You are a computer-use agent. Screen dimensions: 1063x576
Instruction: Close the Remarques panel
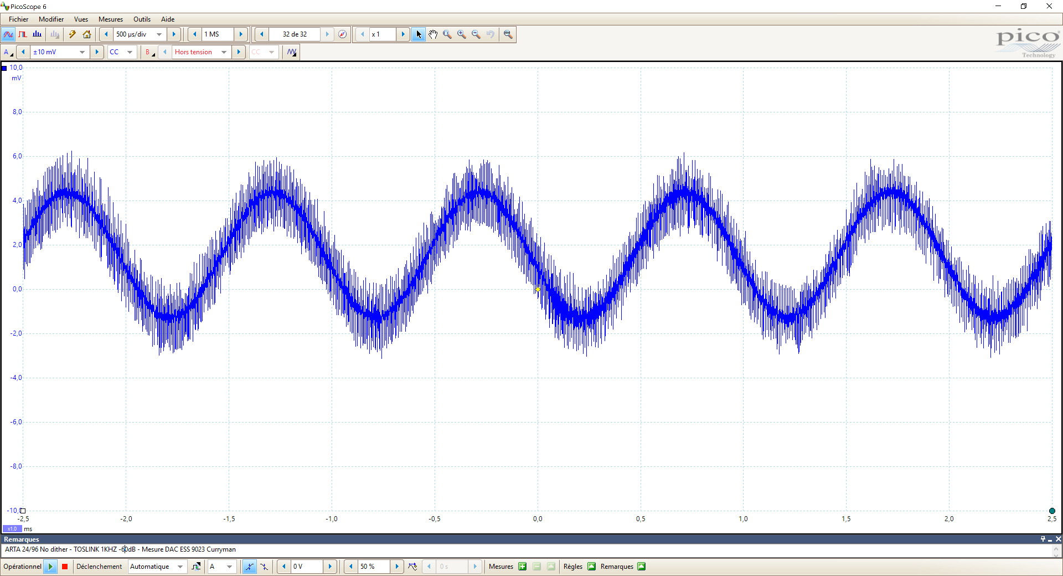point(1058,539)
